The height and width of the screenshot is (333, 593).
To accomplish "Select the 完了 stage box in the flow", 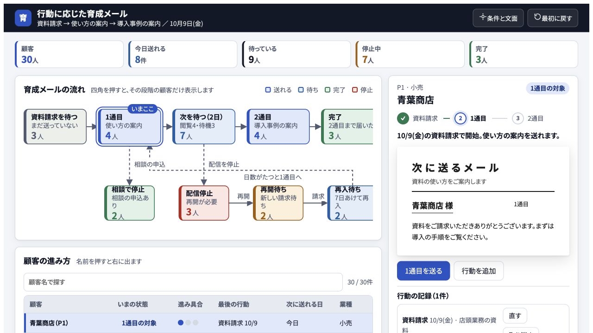I will (347, 127).
